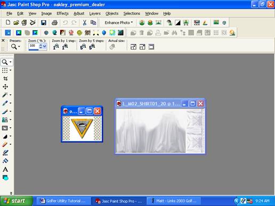Click Zoom in by 1 step
This screenshot has height=206, width=275.
point(65,47)
